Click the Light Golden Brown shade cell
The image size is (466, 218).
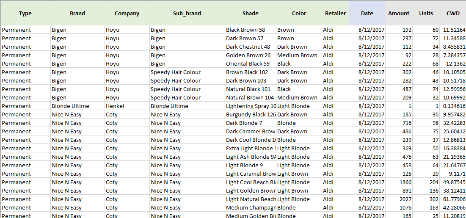(251, 191)
